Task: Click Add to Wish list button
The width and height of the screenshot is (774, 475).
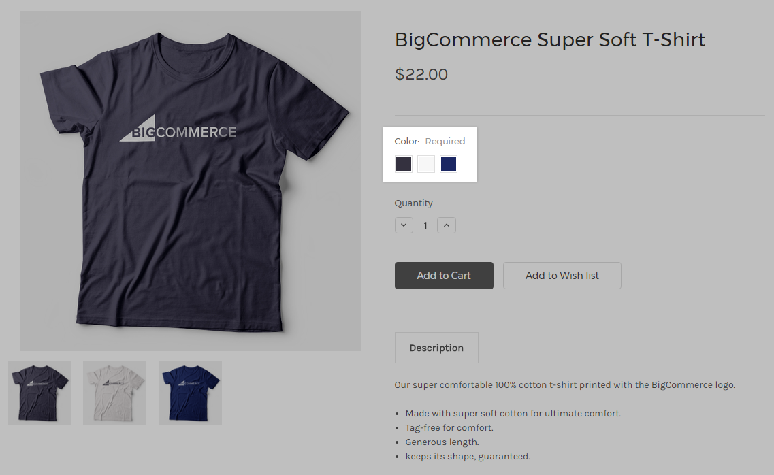Action: click(x=562, y=275)
